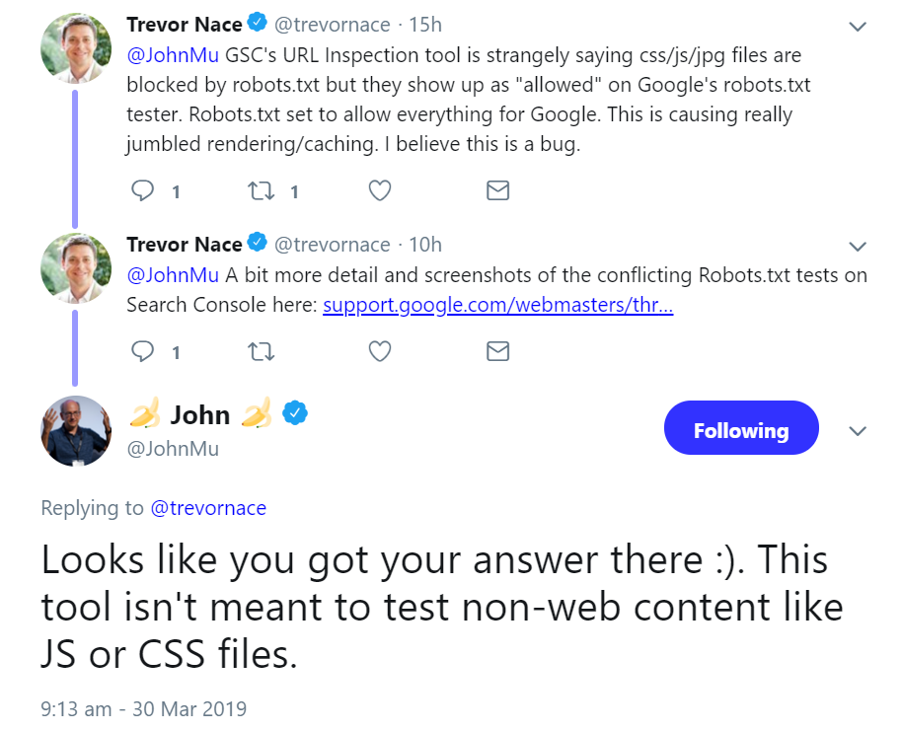
Task: Click the Following button
Action: click(x=741, y=429)
